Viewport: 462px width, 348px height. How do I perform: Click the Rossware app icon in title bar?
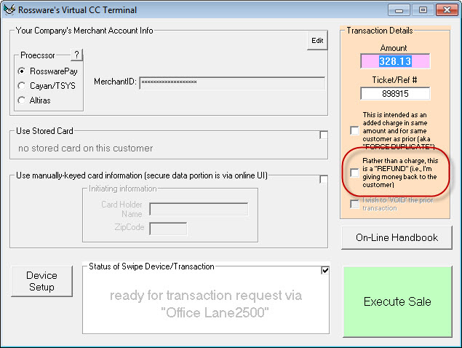[9, 10]
